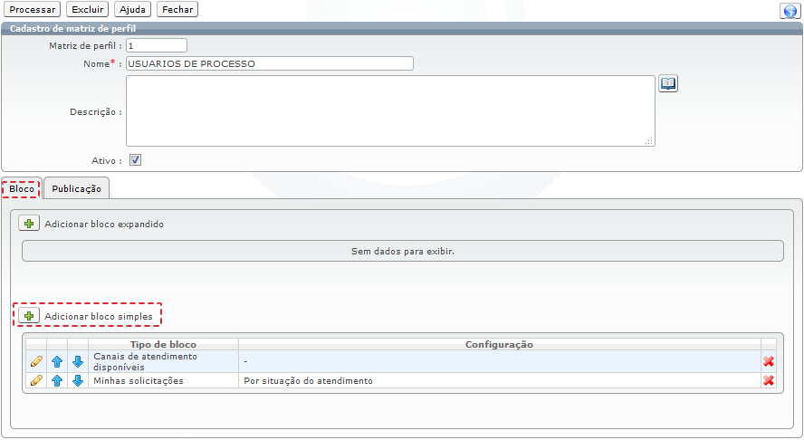This screenshot has height=440, width=804.
Task: Delete the Canais de atendimento disponíveis row
Action: coord(769,361)
